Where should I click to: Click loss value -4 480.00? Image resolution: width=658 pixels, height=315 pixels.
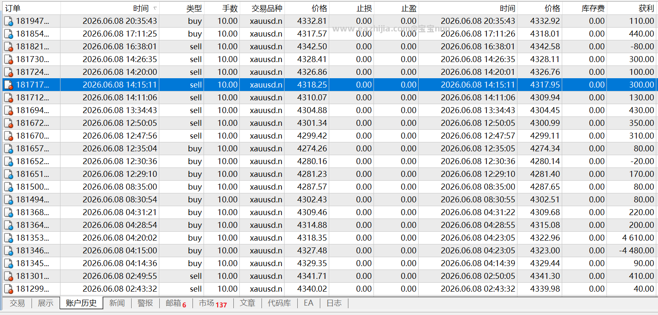tap(636, 251)
